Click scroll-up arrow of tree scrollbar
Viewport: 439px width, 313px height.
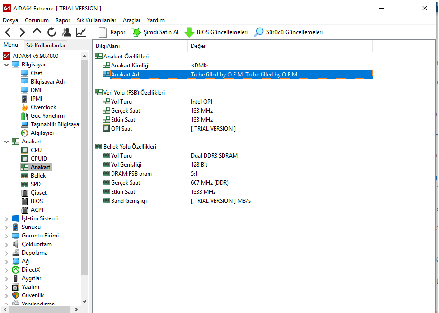click(84, 56)
